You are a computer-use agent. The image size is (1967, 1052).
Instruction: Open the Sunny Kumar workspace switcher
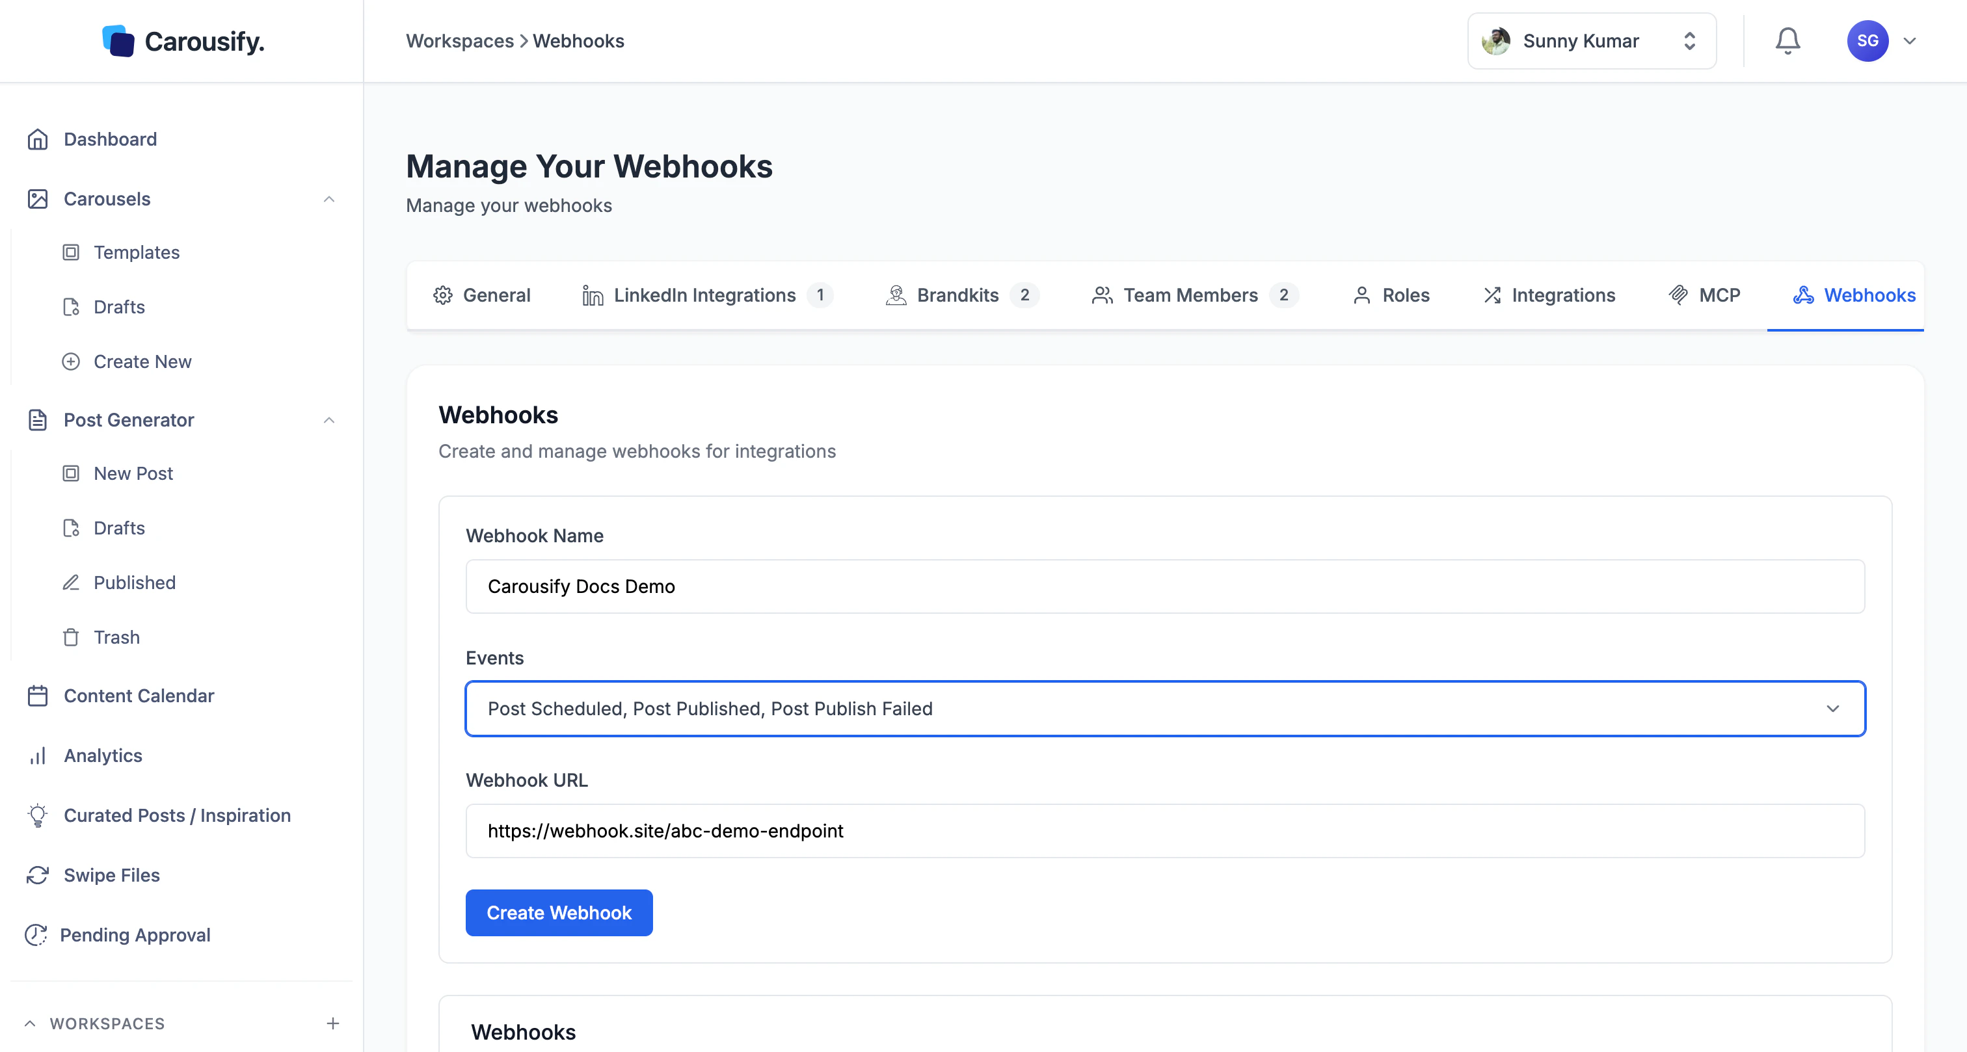[1592, 41]
